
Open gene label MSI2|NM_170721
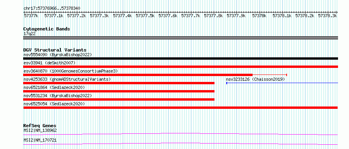pos(40,140)
